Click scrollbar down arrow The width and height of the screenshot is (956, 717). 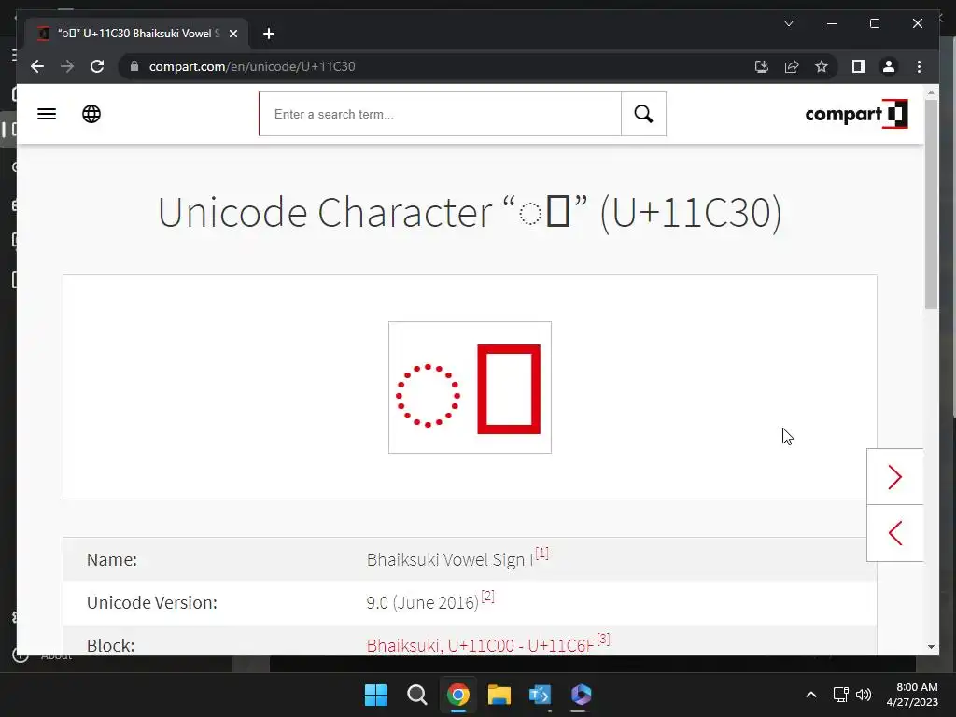click(931, 646)
